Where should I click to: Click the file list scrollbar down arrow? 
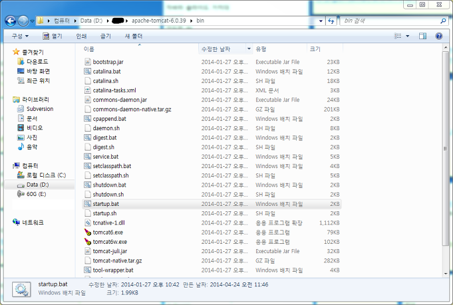(x=446, y=273)
